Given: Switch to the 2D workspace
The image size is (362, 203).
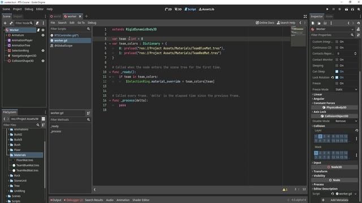Looking at the screenshot, I should [x=169, y=9].
